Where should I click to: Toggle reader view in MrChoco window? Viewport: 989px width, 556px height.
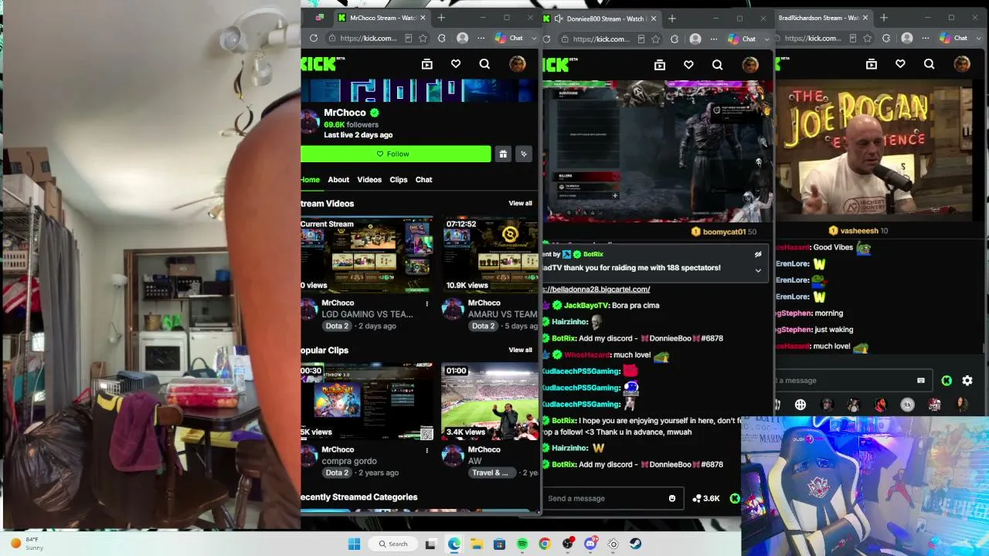coord(408,38)
